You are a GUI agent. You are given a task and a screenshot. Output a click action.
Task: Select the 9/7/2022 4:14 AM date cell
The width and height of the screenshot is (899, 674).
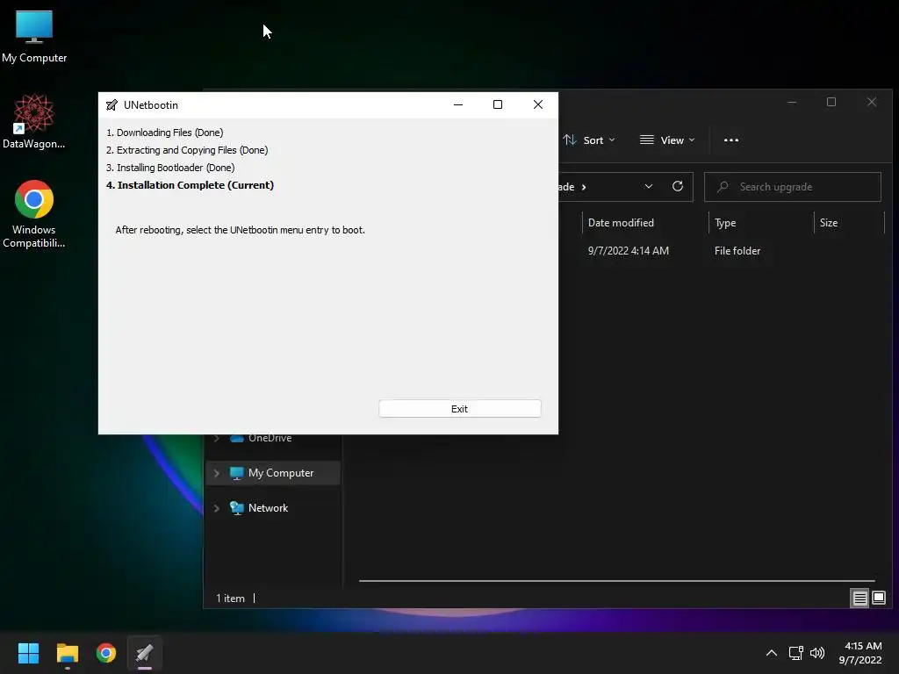click(x=629, y=250)
